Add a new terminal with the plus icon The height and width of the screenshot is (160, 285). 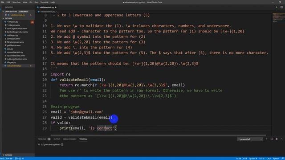tap(267, 139)
